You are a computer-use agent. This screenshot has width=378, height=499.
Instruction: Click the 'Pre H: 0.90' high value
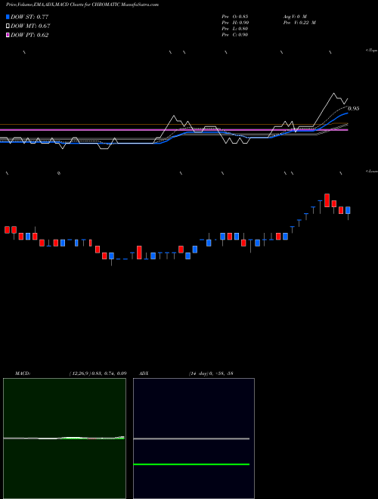point(235,23)
